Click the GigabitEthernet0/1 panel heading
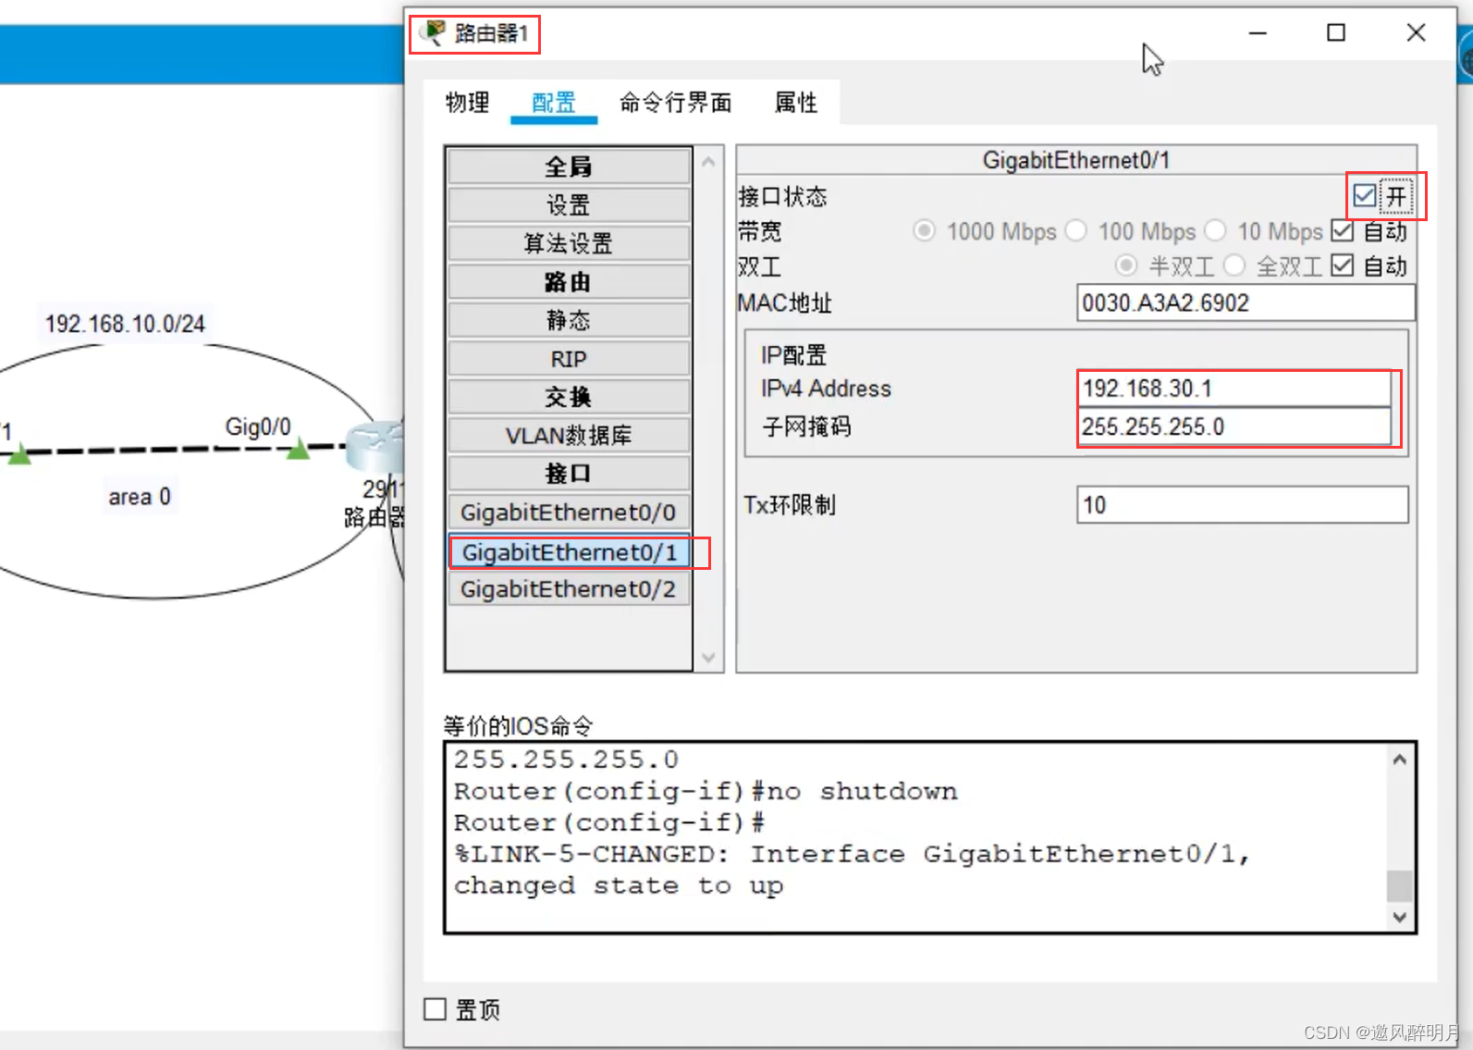1473x1050 pixels. pos(1076,160)
